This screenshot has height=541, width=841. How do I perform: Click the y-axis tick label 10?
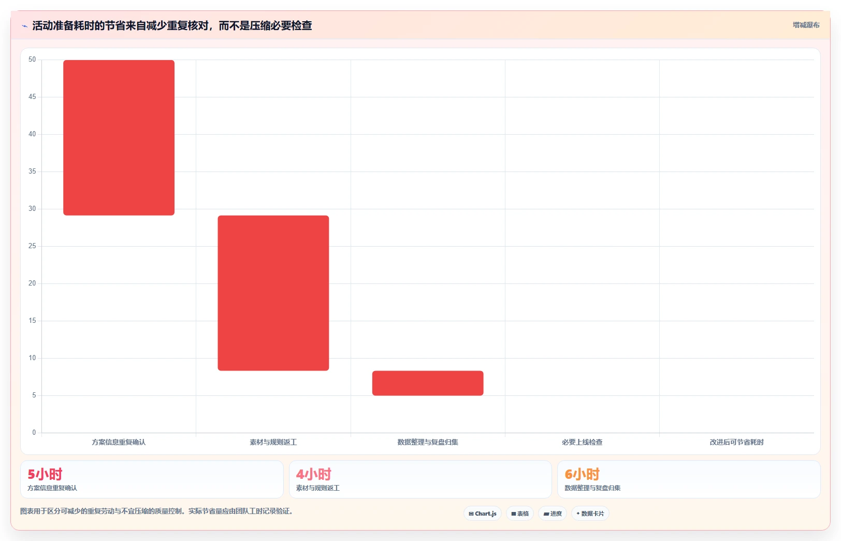tap(32, 358)
